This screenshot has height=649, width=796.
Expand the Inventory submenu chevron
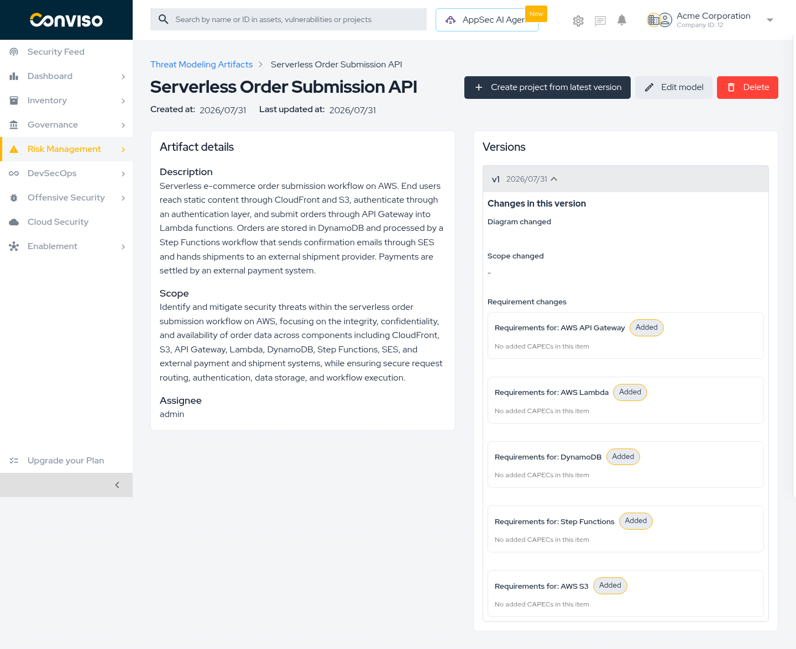tap(123, 101)
